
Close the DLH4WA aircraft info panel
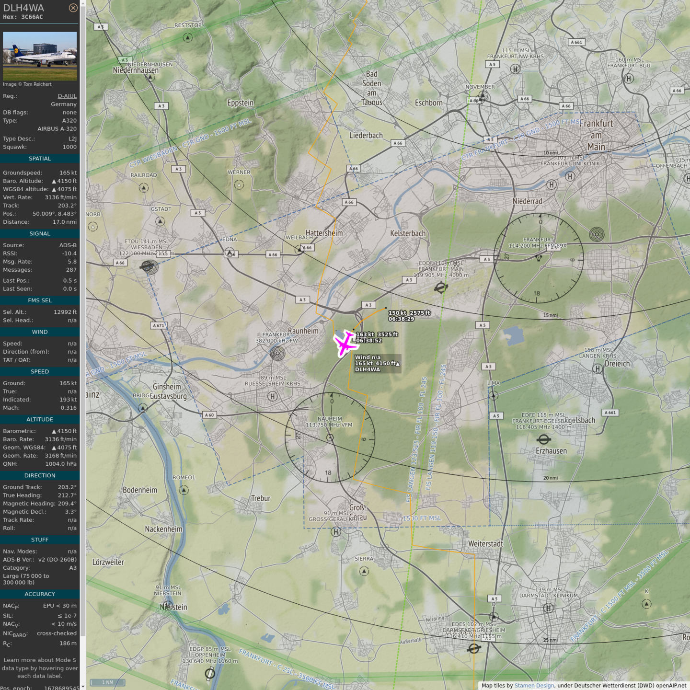[x=73, y=8]
